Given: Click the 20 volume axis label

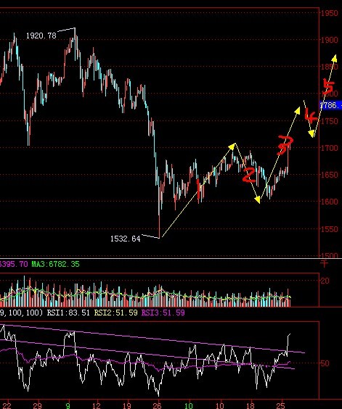Looking at the screenshot, I should (x=325, y=281).
